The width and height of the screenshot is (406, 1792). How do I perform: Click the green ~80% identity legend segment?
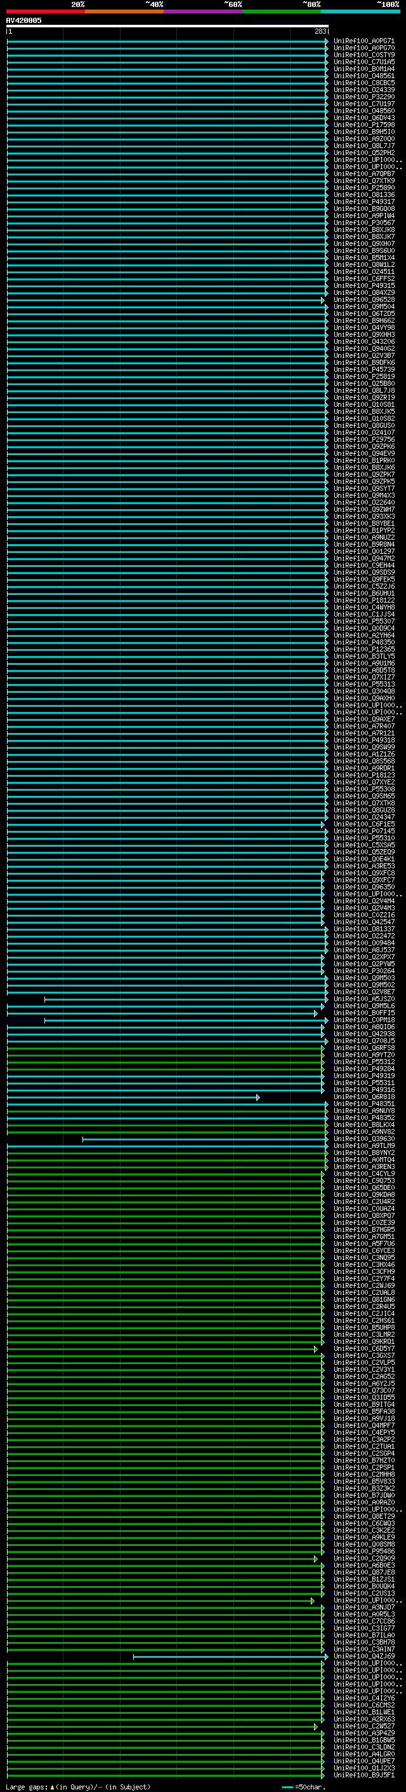(282, 11)
